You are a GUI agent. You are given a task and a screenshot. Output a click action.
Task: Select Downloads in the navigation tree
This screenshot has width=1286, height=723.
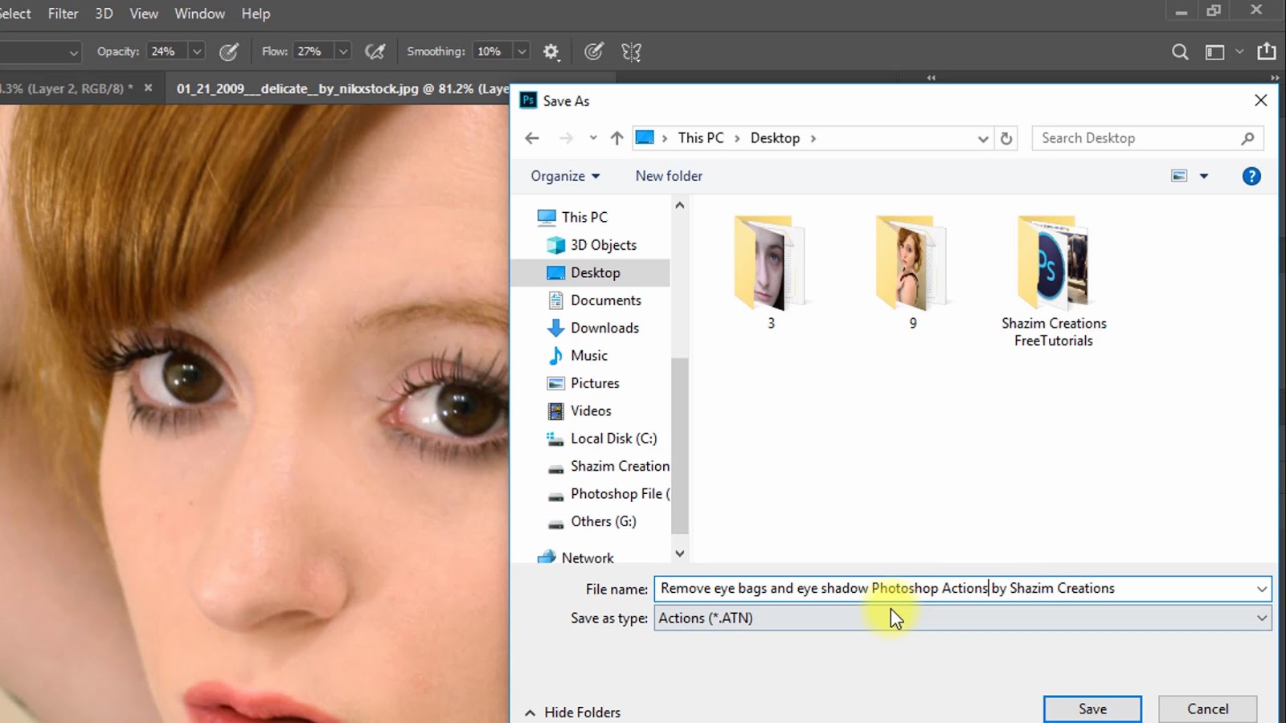coord(604,328)
